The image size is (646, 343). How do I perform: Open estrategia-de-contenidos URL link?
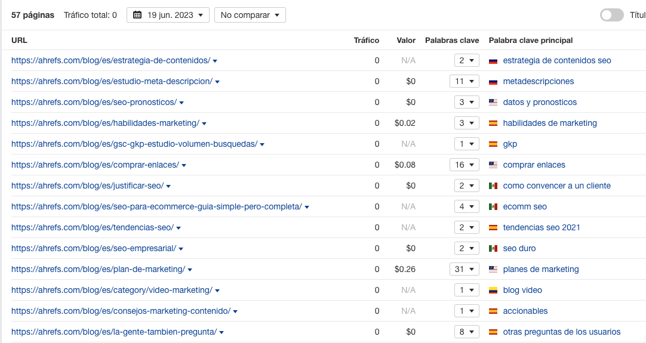111,60
